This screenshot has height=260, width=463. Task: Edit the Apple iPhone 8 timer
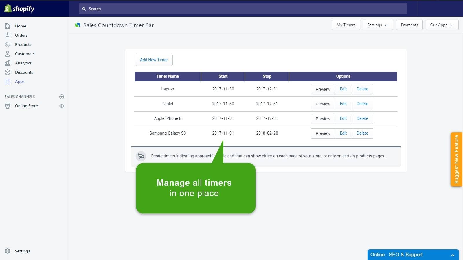tap(343, 119)
